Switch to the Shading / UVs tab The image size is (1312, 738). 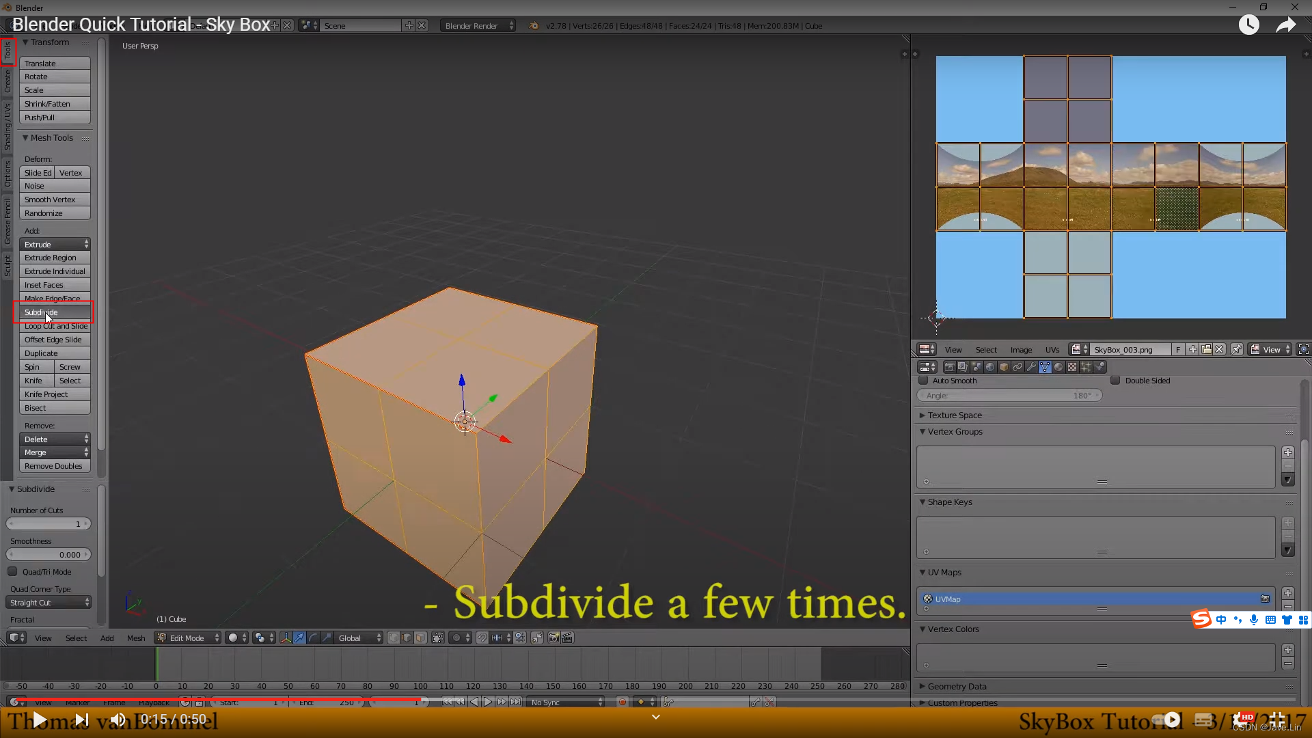click(8, 126)
